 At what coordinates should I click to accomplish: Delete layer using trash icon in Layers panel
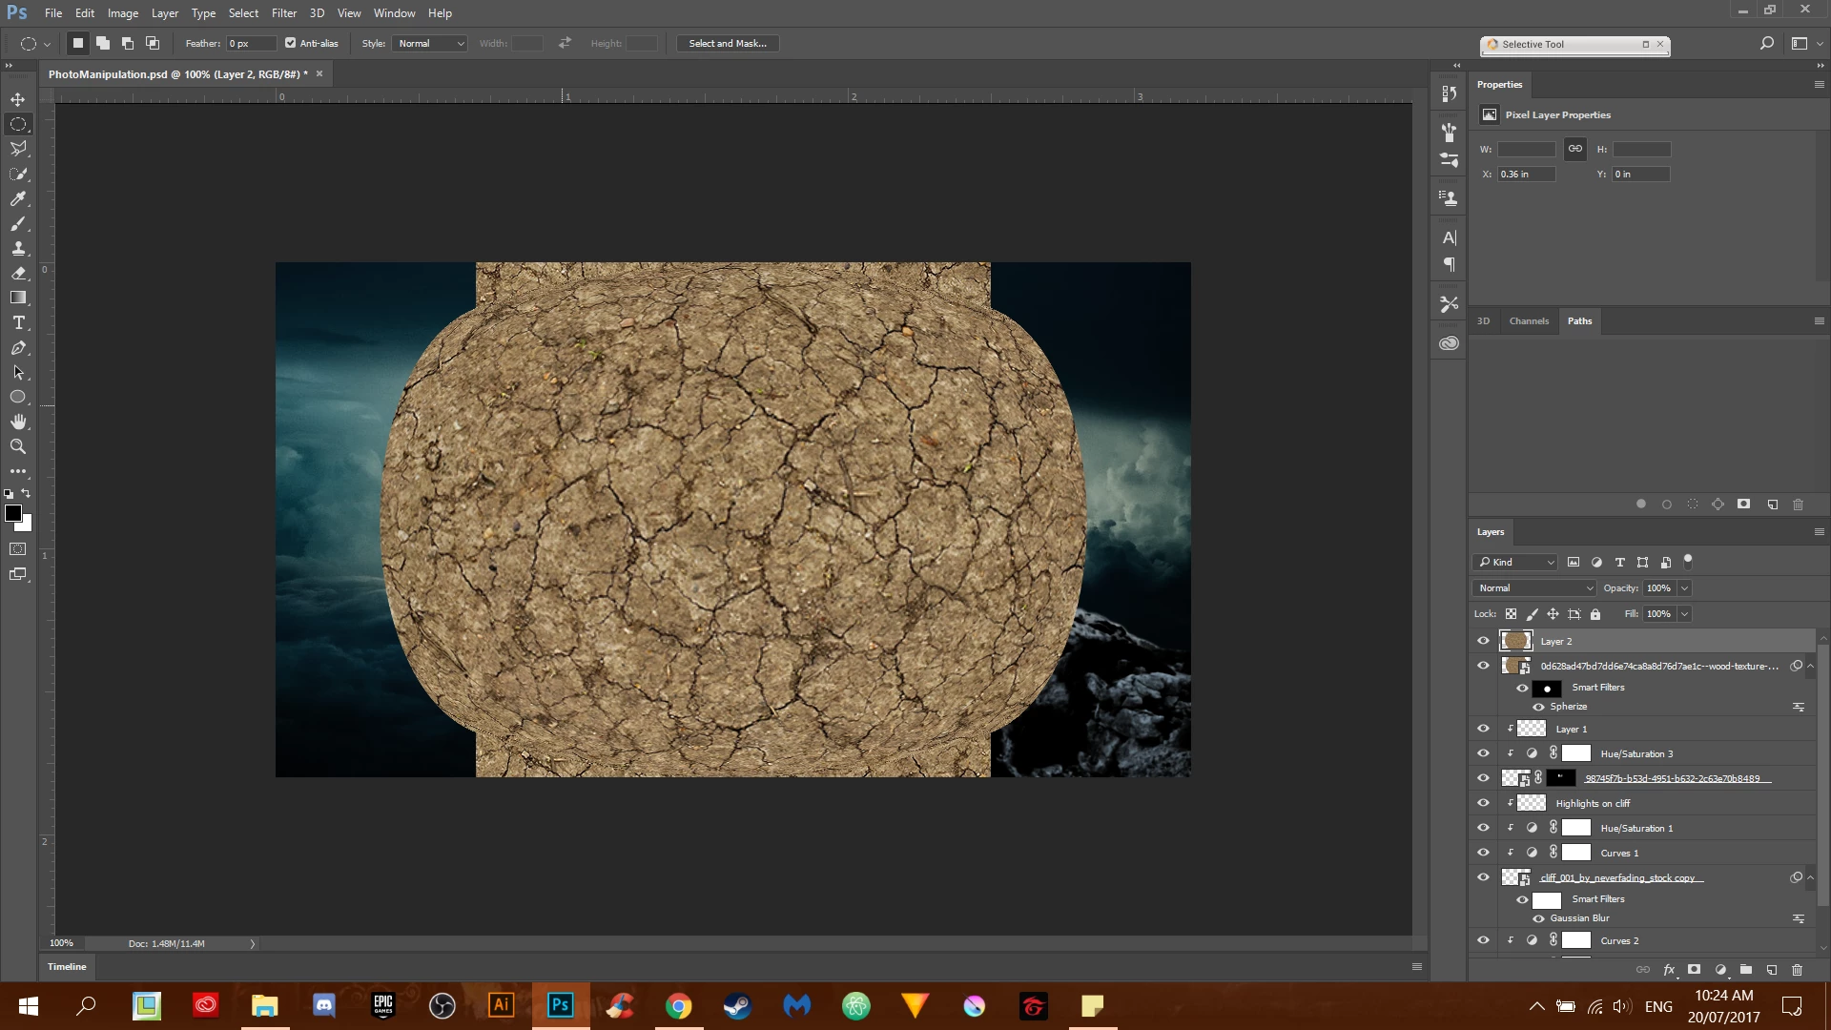[x=1797, y=970]
